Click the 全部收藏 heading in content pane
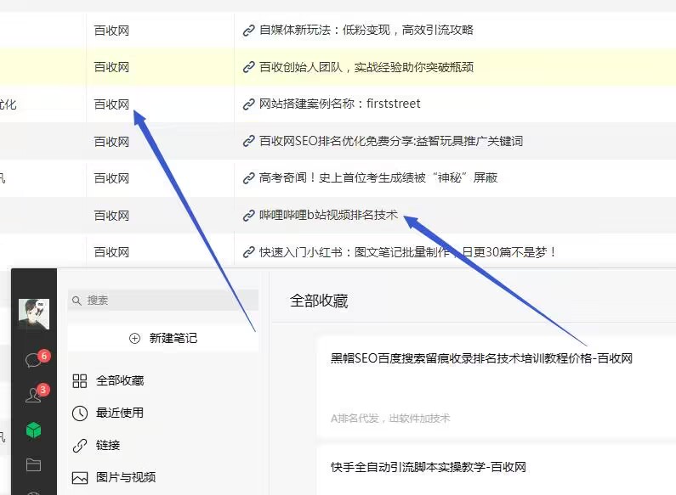The width and height of the screenshot is (676, 495). tap(319, 301)
